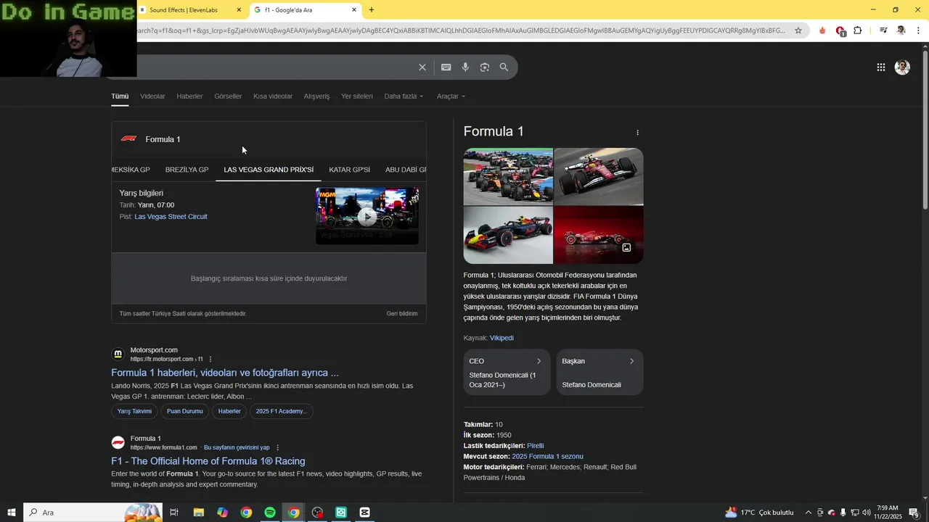Click the 2025 F1 Academy chip
This screenshot has height=522, width=929.
pyautogui.click(x=282, y=411)
